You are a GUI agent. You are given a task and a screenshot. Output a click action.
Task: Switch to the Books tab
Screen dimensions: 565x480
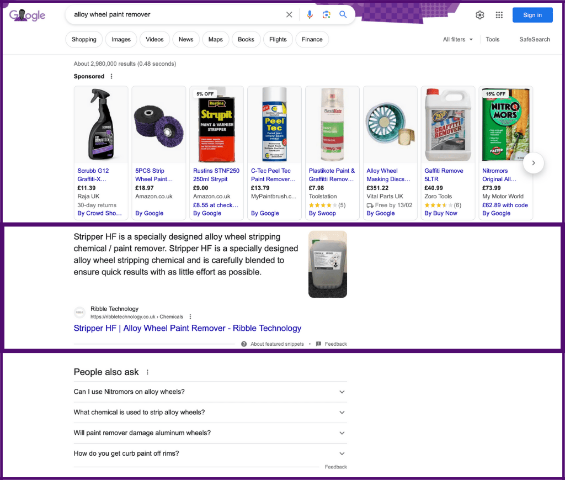pyautogui.click(x=246, y=39)
